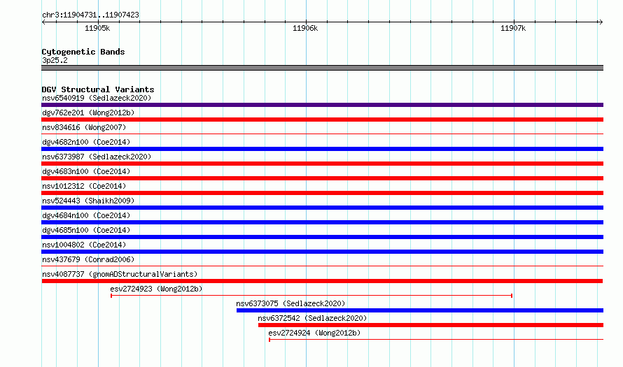
Task: Open the nsv4087737 (gnomADStructuralVariants) label
Action: point(120,274)
